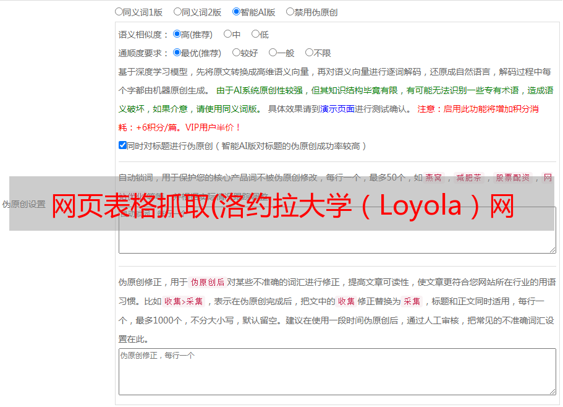The width and height of the screenshot is (563, 407).
Task: Set 通顺度要求 to 一般
Action: [x=273, y=53]
